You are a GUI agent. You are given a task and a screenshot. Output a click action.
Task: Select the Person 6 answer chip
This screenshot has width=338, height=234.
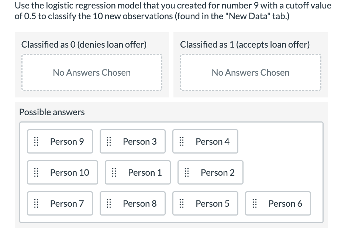coord(278,203)
